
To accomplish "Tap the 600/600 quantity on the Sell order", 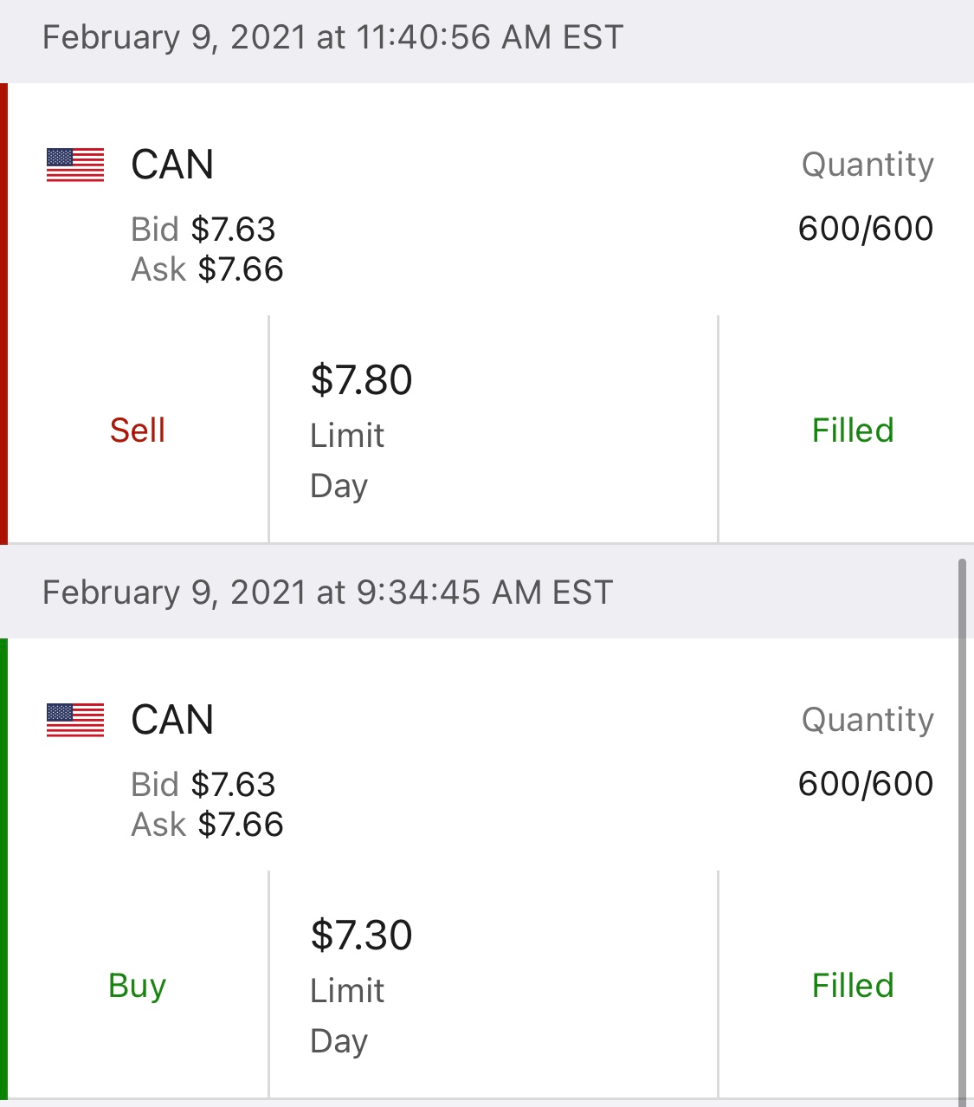I will coord(866,229).
